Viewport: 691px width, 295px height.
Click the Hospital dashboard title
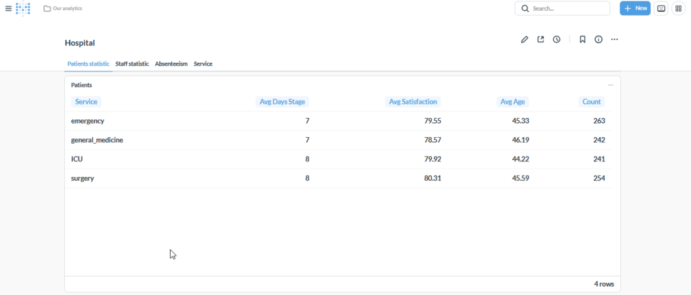tap(80, 43)
